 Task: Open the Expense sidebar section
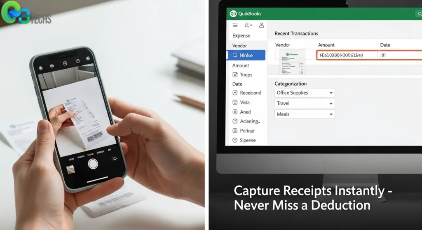241,36
